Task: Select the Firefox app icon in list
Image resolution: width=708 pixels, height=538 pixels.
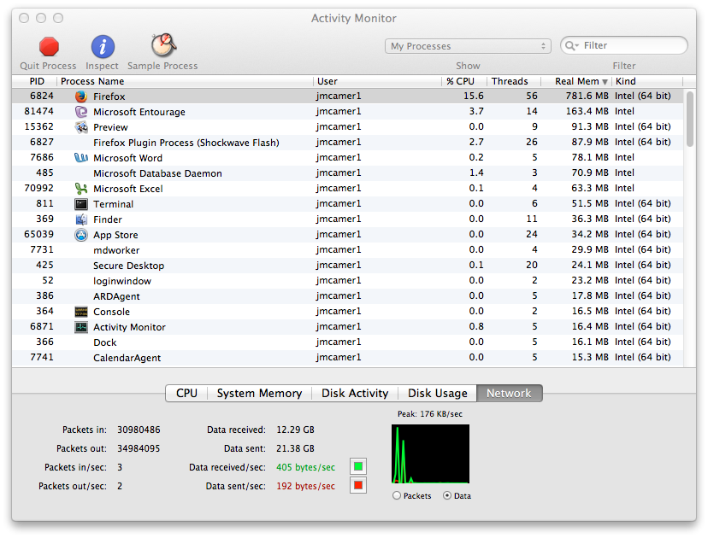Action: coord(81,96)
